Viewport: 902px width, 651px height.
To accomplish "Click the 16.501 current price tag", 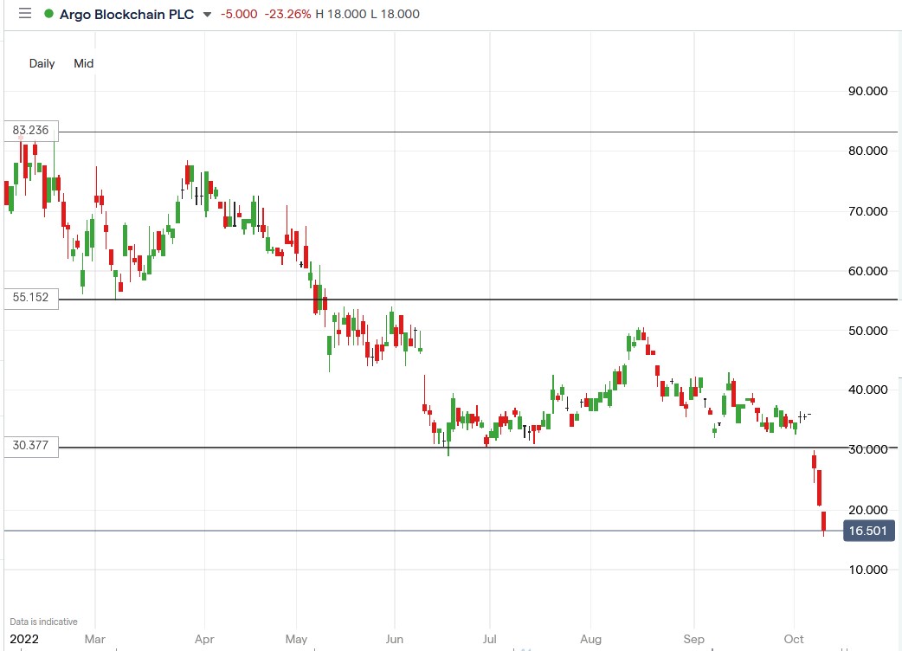I will [870, 531].
